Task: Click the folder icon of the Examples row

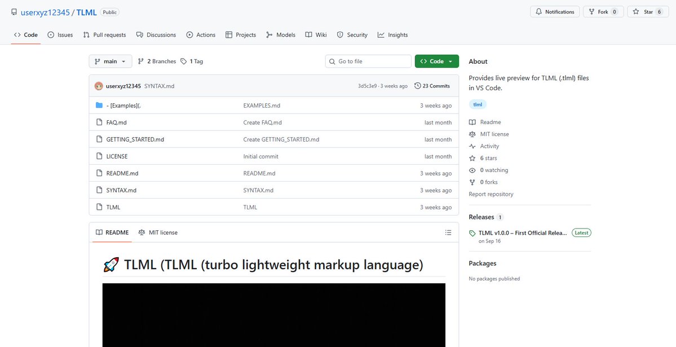Action: (x=99, y=106)
